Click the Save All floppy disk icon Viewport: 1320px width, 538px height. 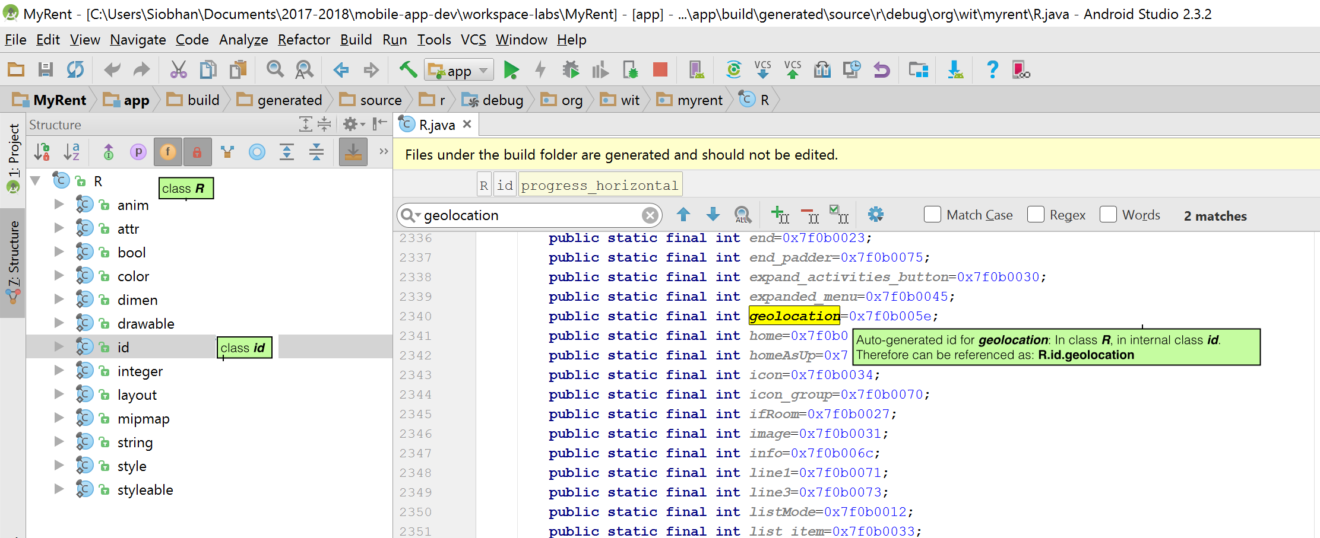pyautogui.click(x=46, y=70)
